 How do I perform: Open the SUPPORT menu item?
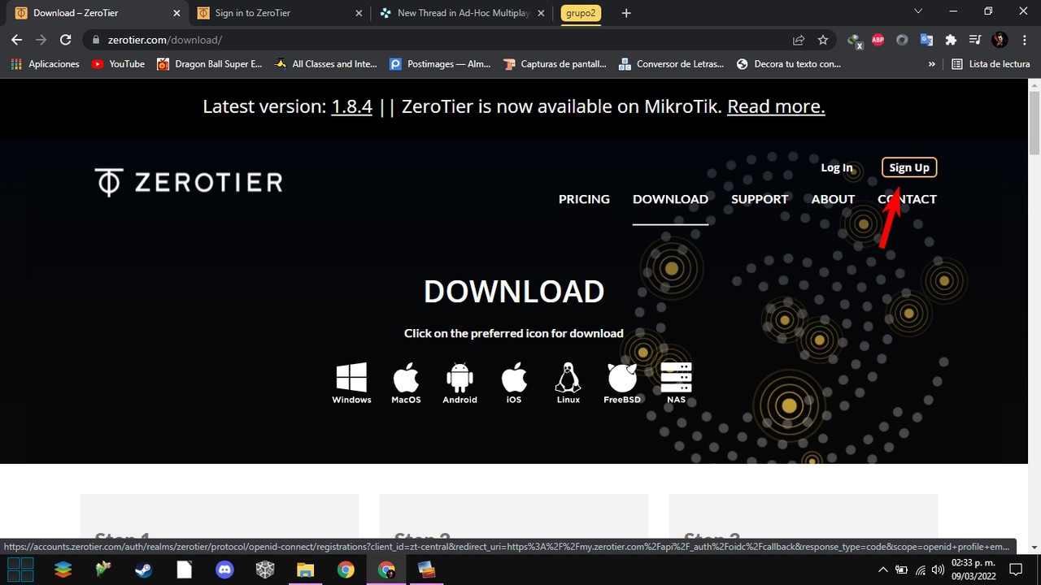click(x=760, y=199)
